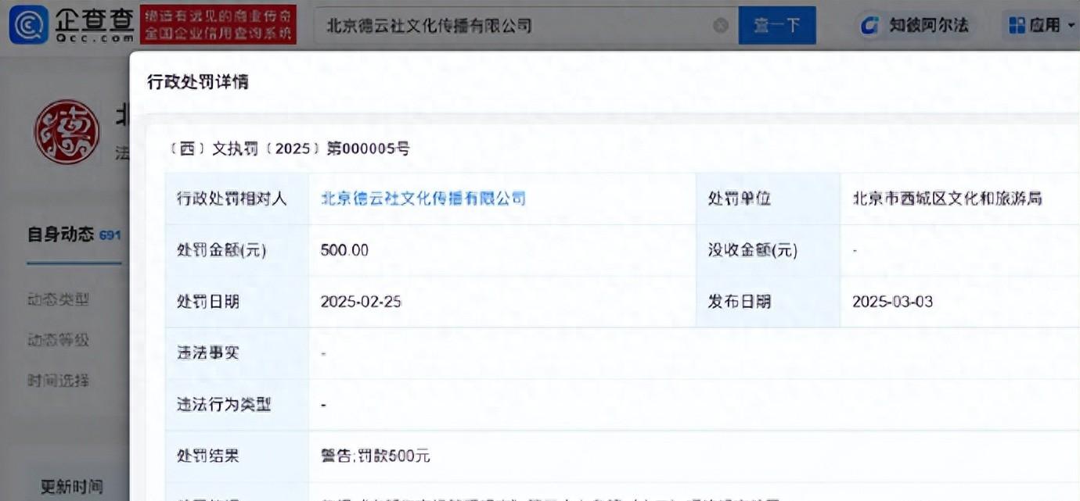Image resolution: width=1080 pixels, height=501 pixels.
Task: Select the 北京市西城区文化和旅游局 value
Action: (x=947, y=199)
